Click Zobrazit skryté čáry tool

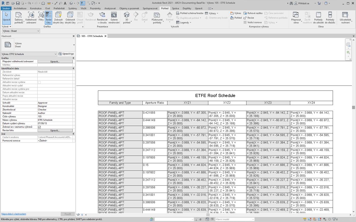pos(58,18)
